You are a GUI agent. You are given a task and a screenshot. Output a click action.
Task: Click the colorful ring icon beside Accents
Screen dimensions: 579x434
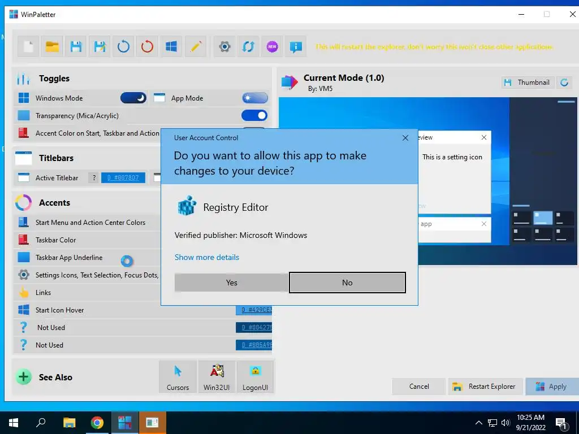click(23, 203)
